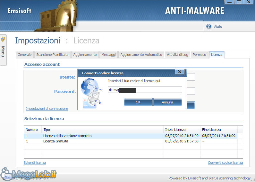Click start date 05/07/2010 21:51:09

pos(182,136)
